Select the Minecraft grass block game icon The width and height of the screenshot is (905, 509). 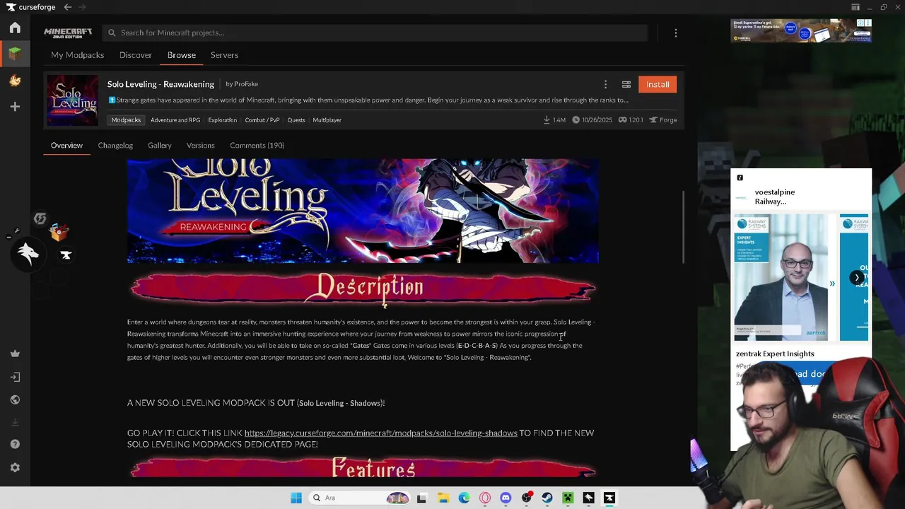[x=15, y=54]
